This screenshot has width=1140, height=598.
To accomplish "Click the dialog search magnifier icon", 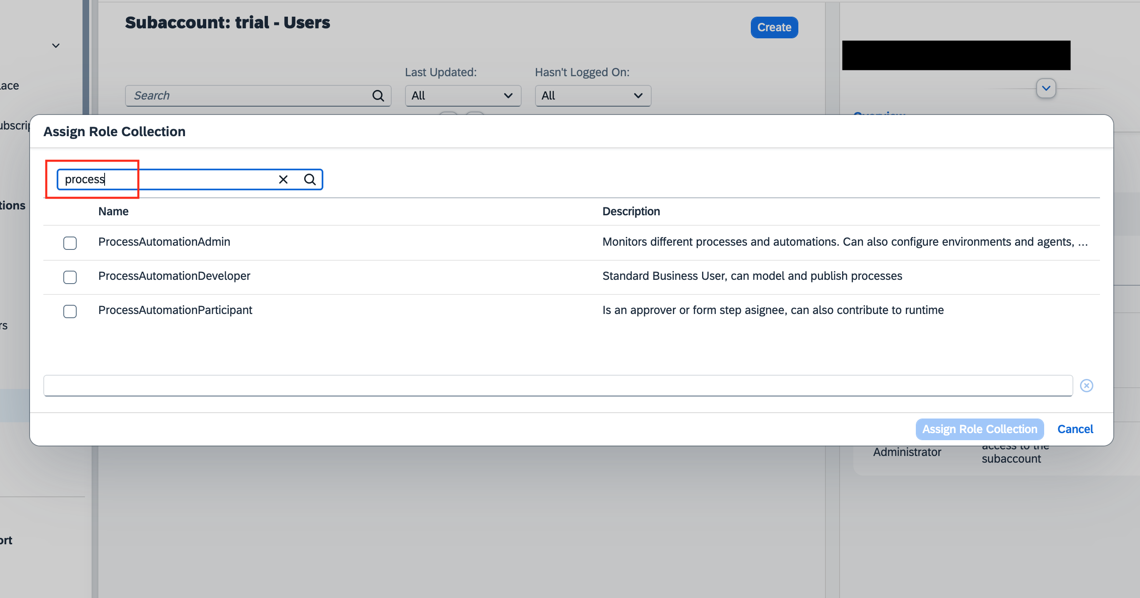I will (310, 179).
